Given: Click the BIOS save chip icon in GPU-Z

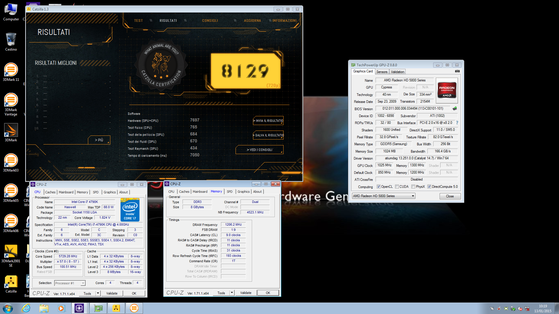Looking at the screenshot, I should pyautogui.click(x=455, y=108).
